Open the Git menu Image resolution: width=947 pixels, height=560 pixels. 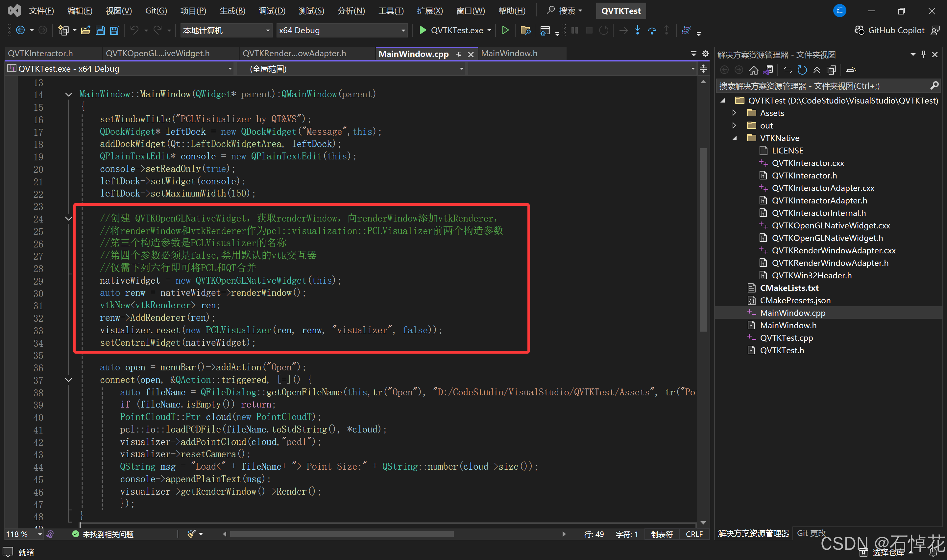pyautogui.click(x=155, y=11)
